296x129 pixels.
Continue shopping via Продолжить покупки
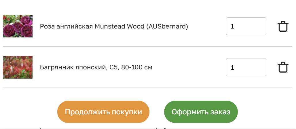click(103, 112)
